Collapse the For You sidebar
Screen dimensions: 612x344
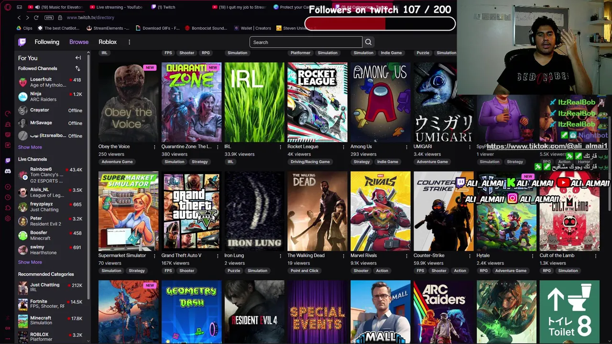78,58
